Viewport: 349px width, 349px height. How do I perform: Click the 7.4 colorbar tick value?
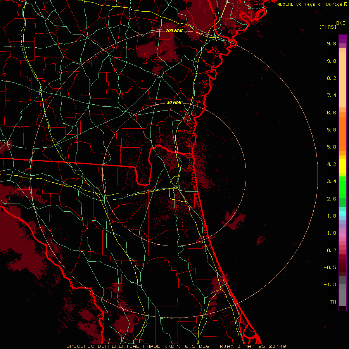pos(332,95)
